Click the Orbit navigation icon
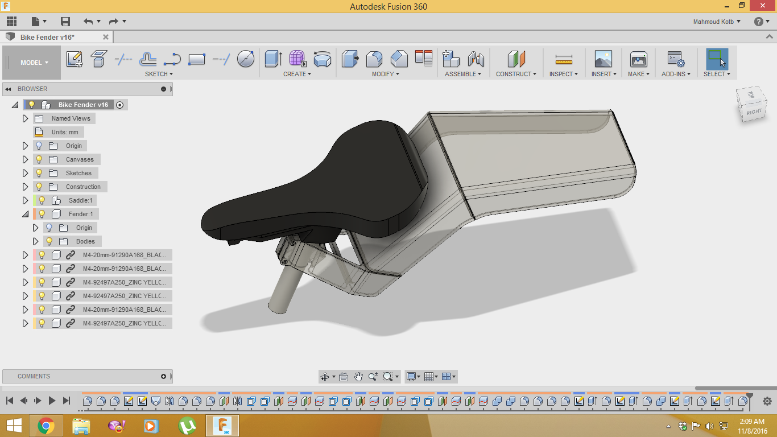Viewport: 777px width, 437px height. pos(325,377)
